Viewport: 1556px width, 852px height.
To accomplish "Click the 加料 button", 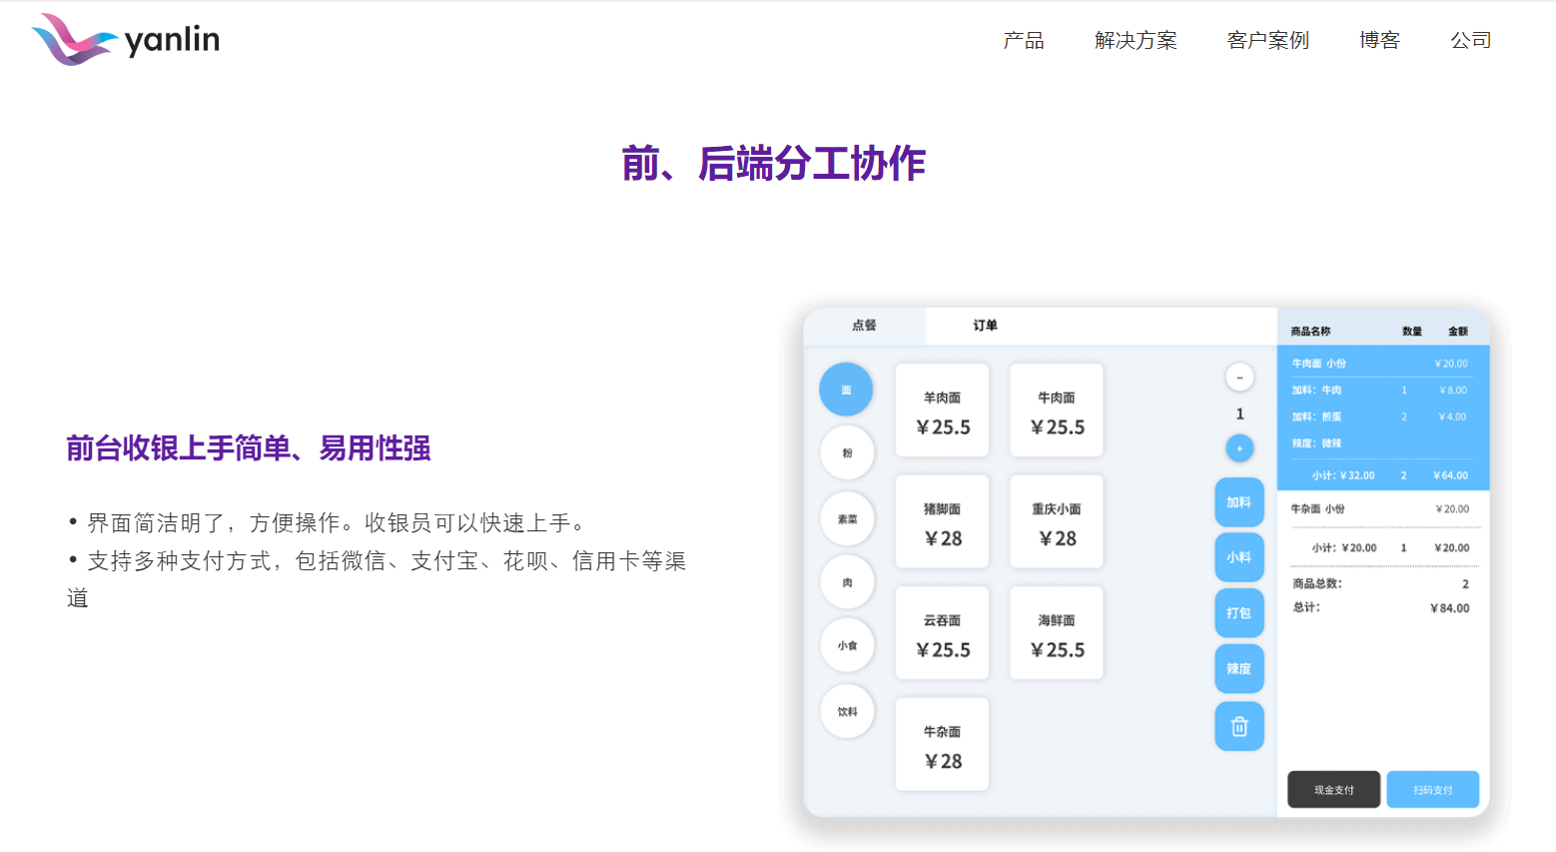I will pyautogui.click(x=1238, y=502).
